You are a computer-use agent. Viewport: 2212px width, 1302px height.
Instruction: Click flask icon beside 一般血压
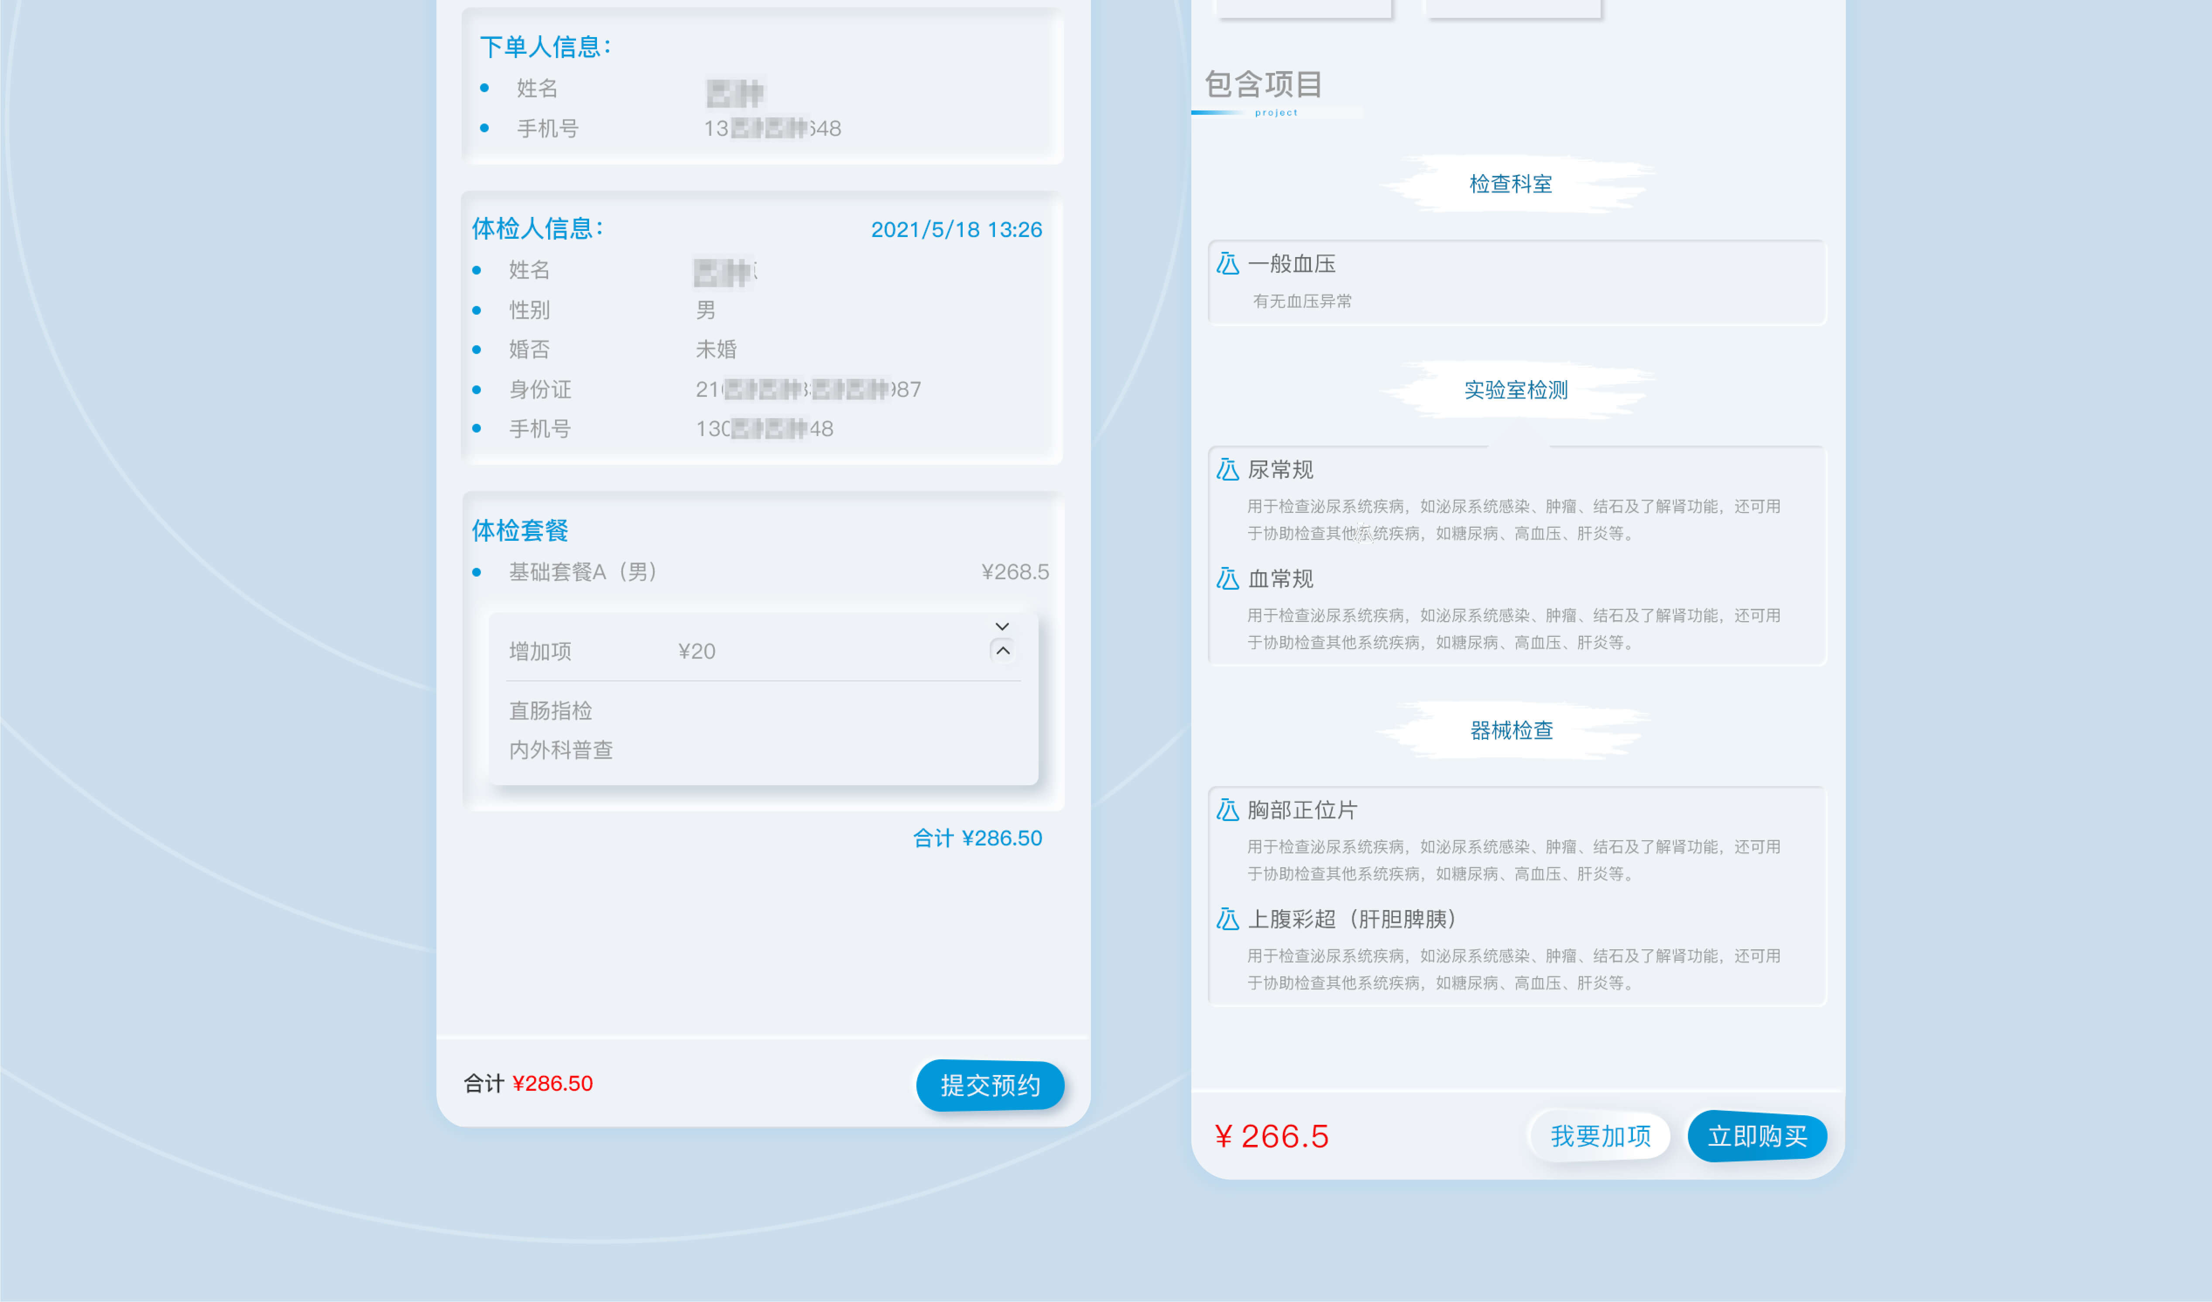click(x=1227, y=263)
